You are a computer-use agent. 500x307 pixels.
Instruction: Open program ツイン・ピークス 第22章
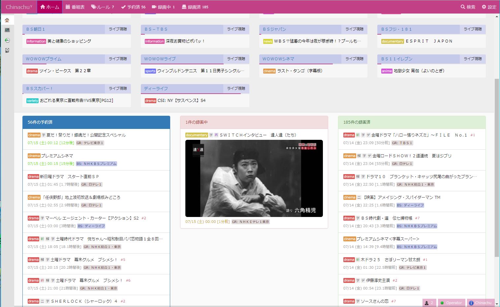(65, 71)
